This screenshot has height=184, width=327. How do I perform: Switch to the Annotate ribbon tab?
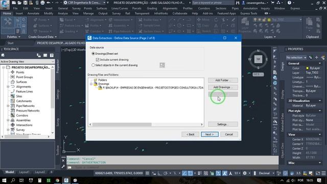[33, 13]
